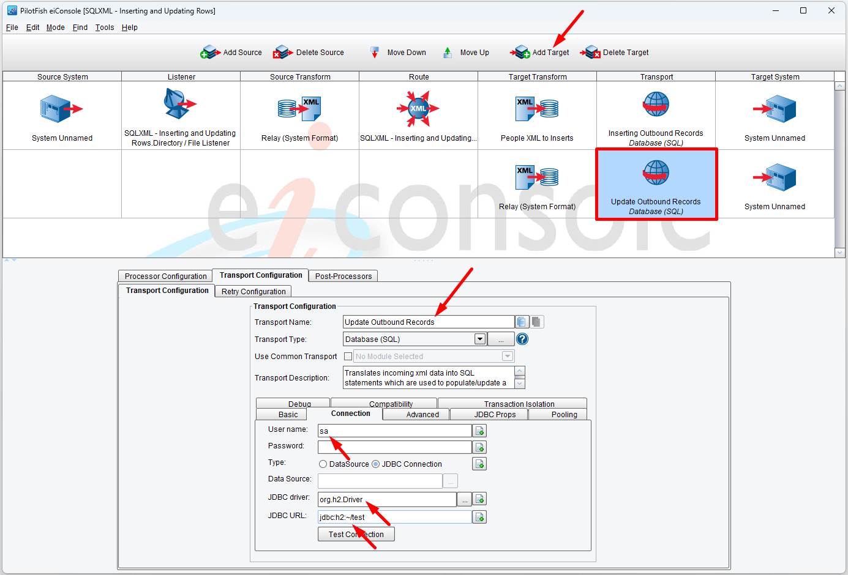Open the Debug tab
The image size is (848, 575).
(293, 403)
